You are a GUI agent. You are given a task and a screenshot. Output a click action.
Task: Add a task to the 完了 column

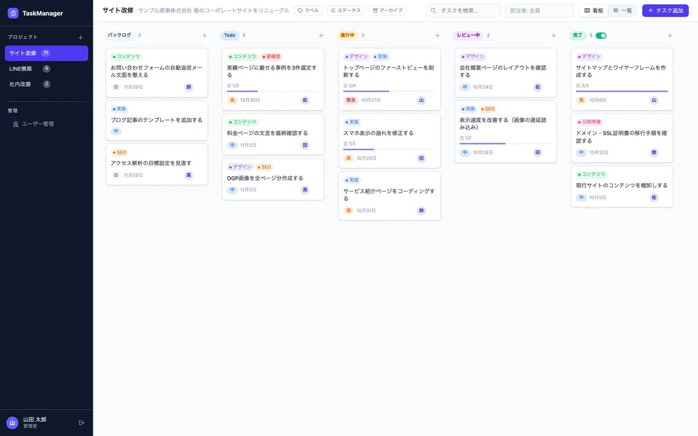pyautogui.click(x=670, y=35)
